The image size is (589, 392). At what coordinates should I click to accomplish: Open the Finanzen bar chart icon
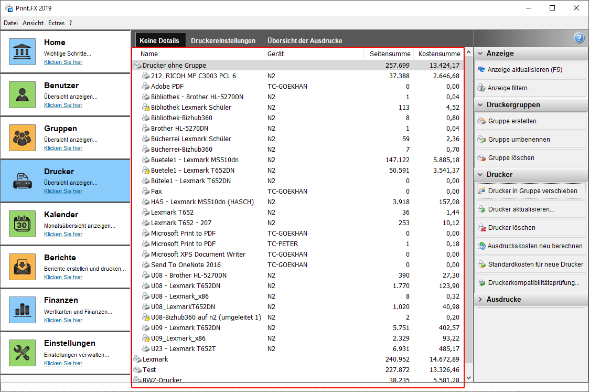(x=22, y=310)
